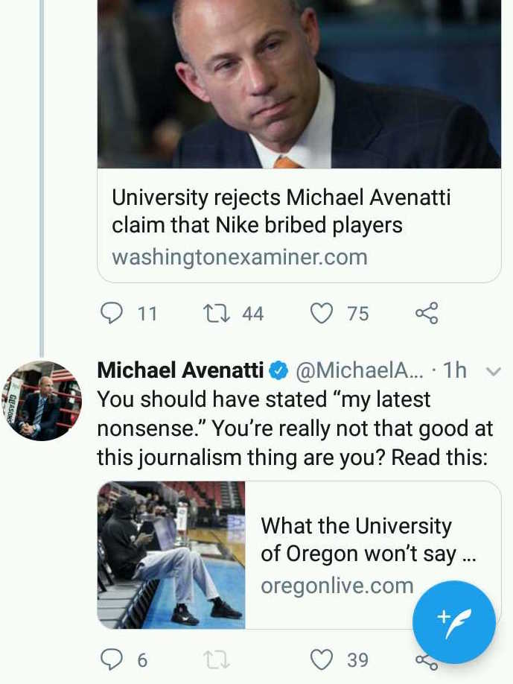Screen dimensions: 513x684
Task: Tap the "my latest nonsense" tweet text
Action: pos(292,428)
